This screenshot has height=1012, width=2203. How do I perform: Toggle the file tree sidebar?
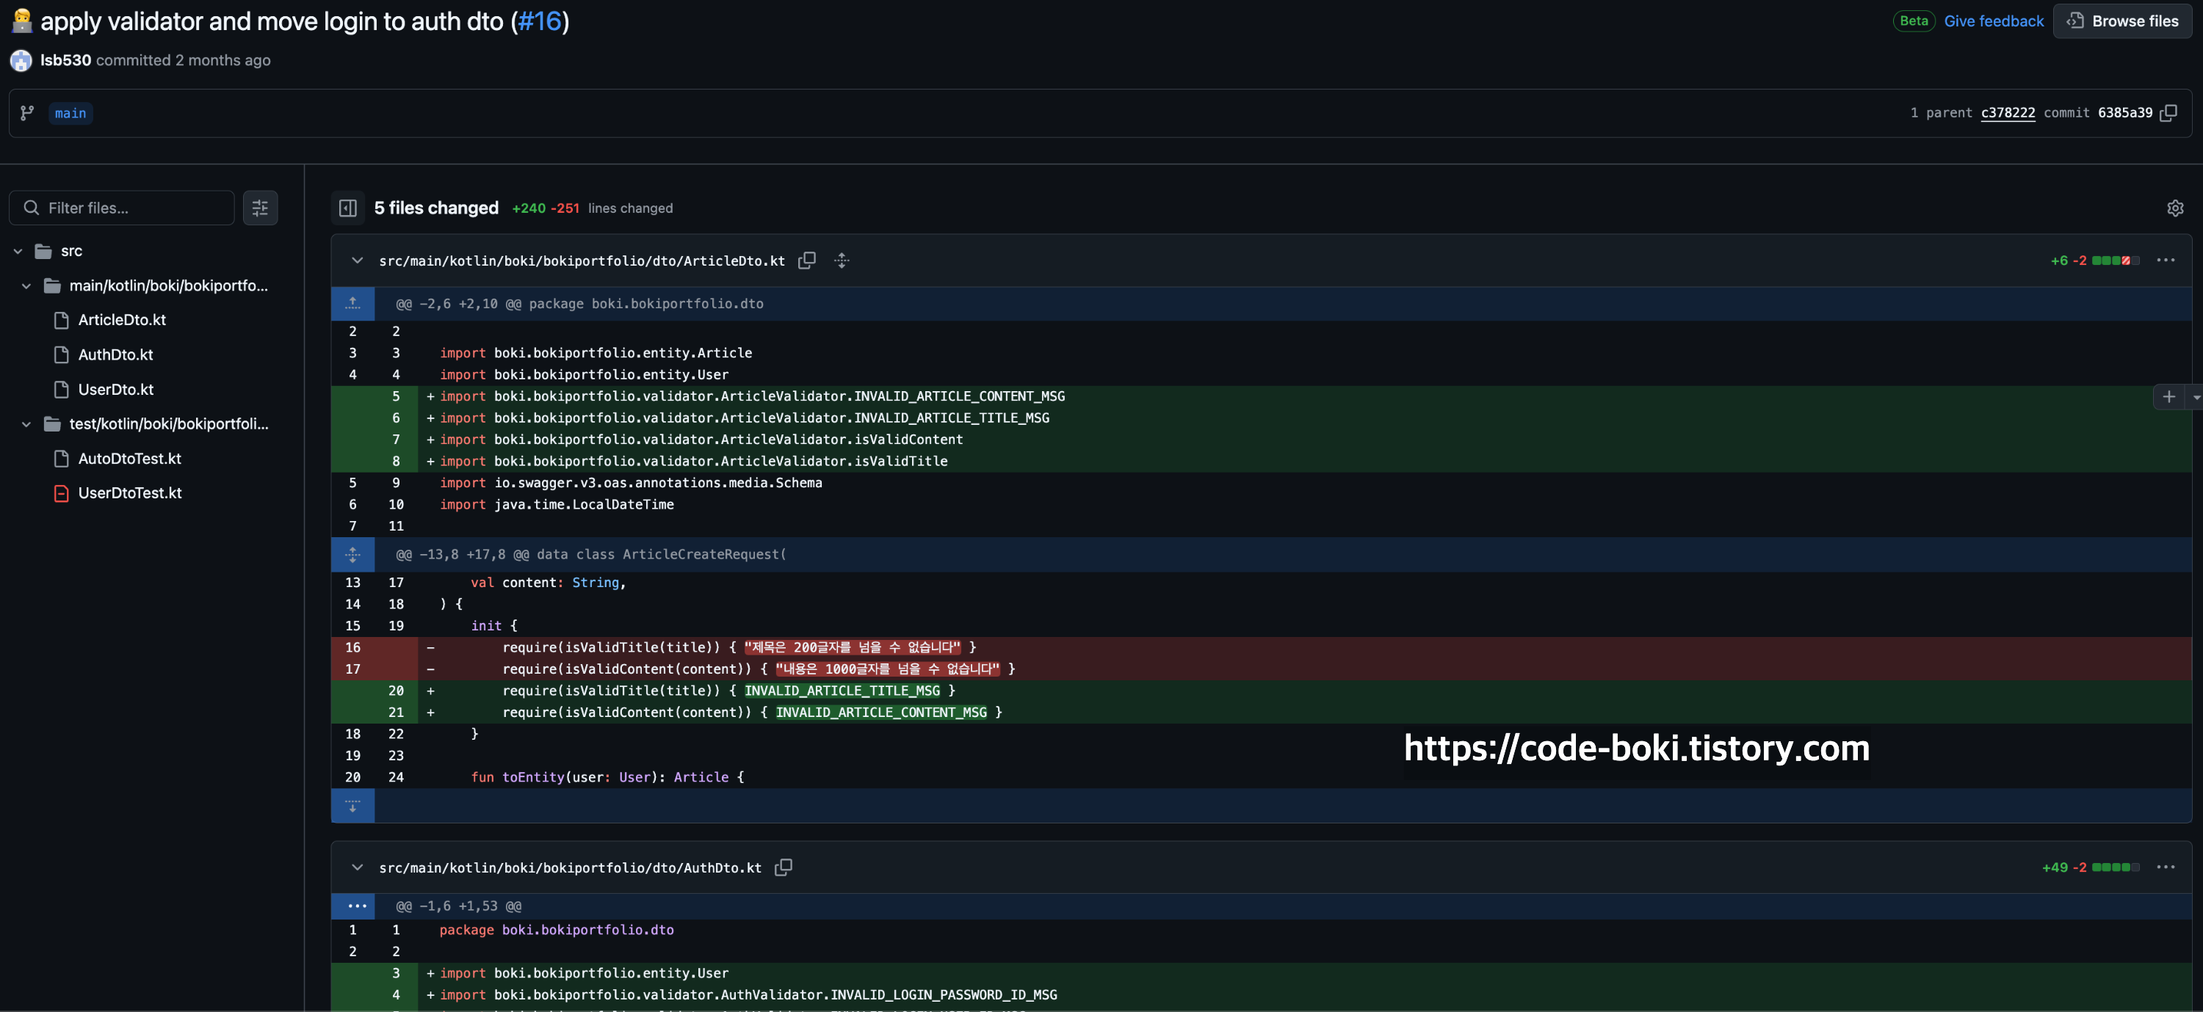coord(348,208)
